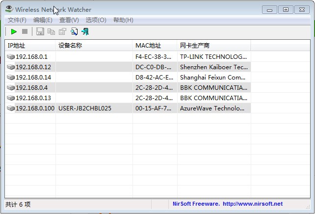Click the Wireless Network Watcher title icon

point(9,9)
